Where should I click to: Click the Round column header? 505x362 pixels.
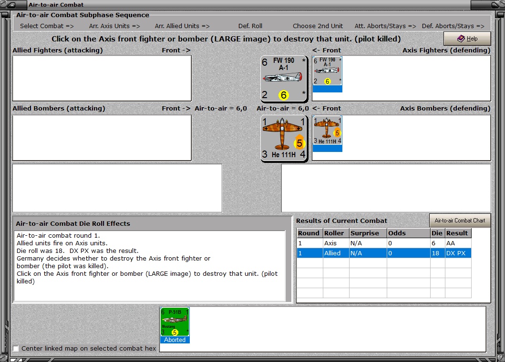[310, 233]
